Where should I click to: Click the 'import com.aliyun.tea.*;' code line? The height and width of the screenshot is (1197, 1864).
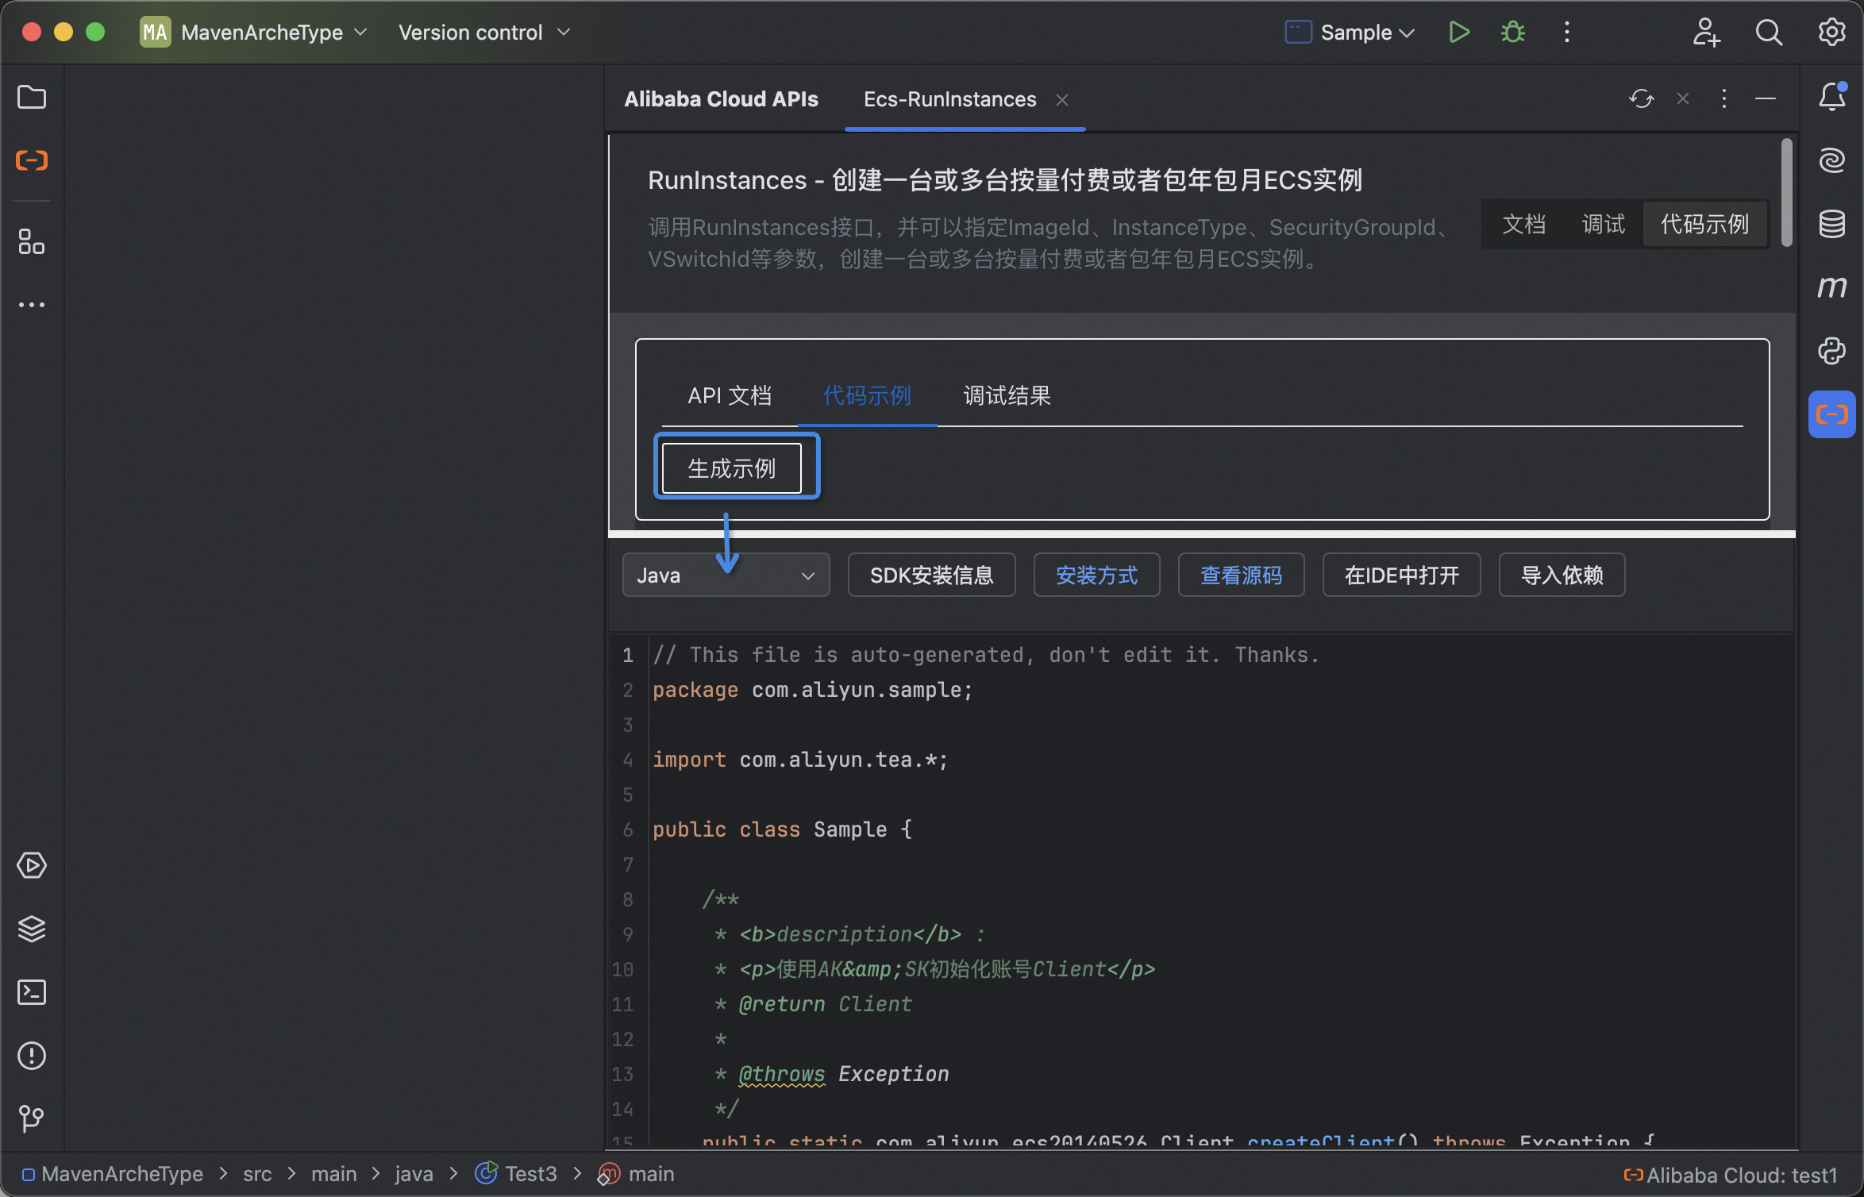[800, 760]
